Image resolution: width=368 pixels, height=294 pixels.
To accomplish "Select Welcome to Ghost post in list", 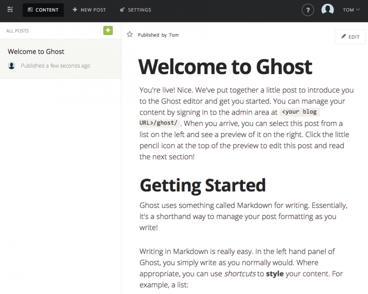I will point(61,58).
